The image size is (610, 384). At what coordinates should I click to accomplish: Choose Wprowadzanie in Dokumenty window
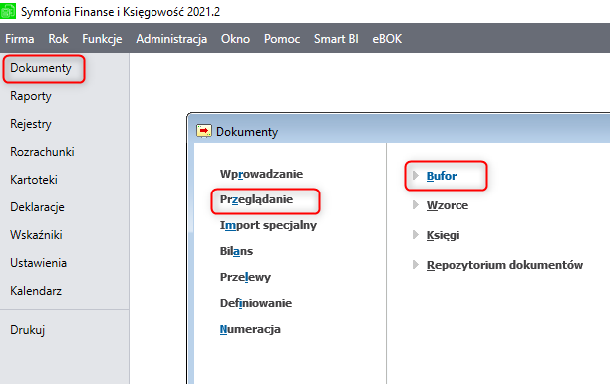pyautogui.click(x=261, y=174)
